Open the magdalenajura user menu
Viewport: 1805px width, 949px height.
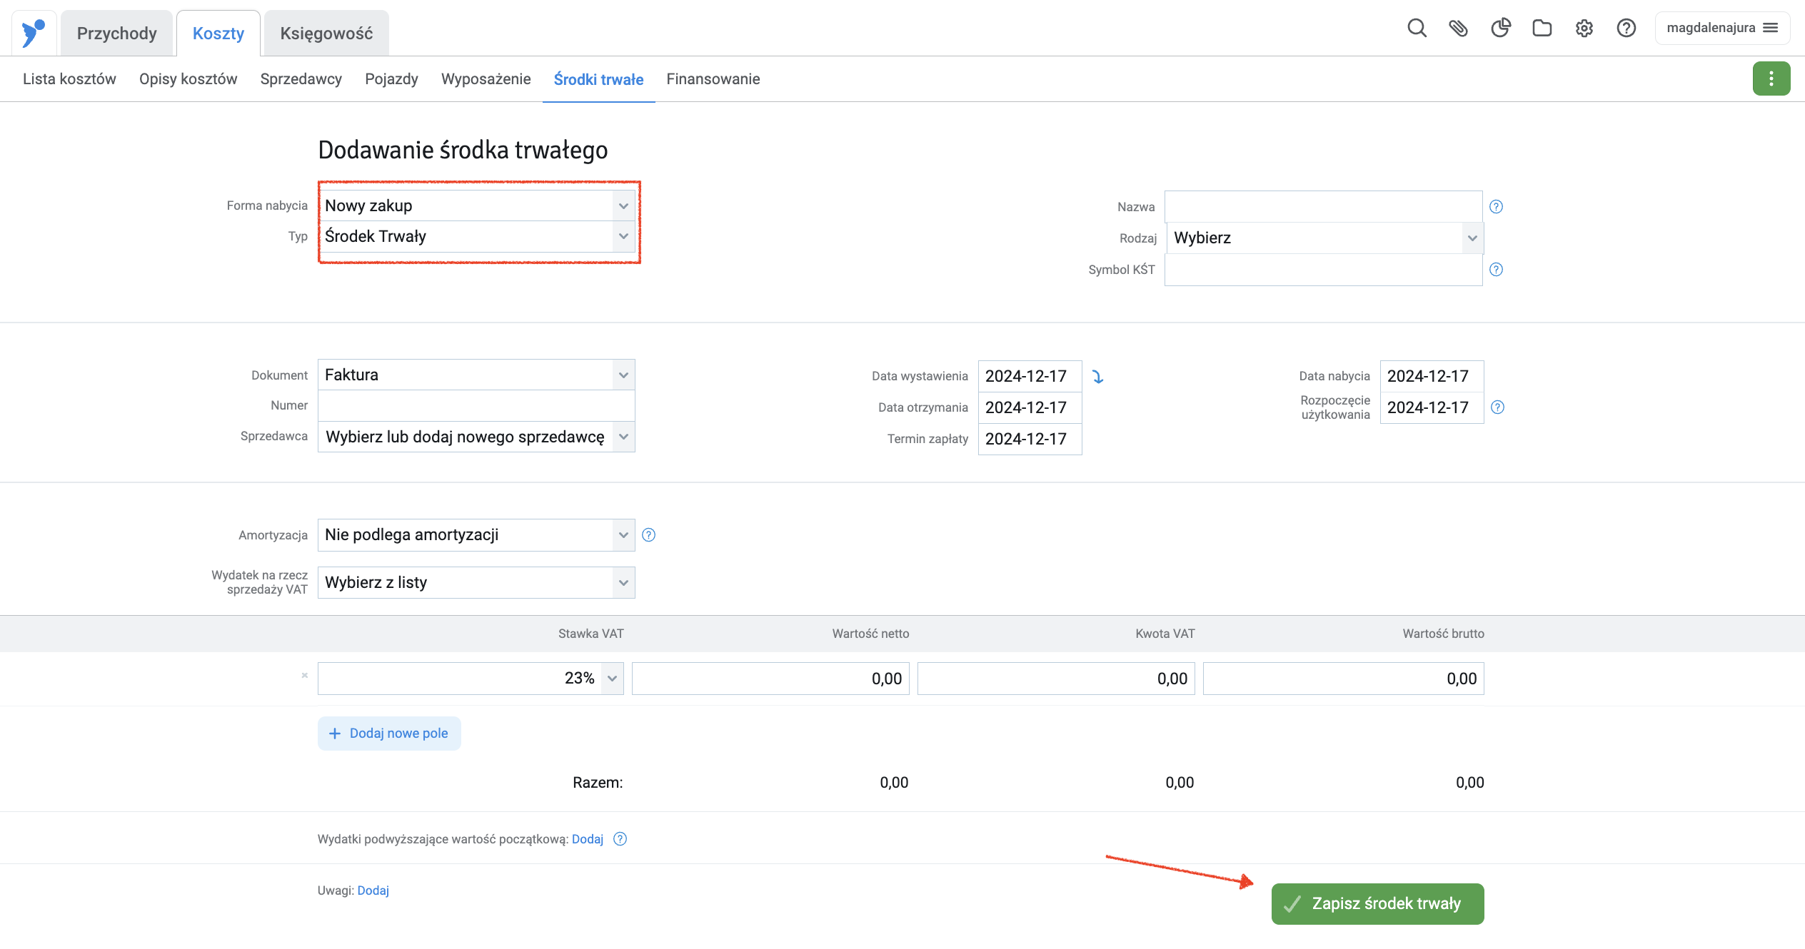[1722, 28]
